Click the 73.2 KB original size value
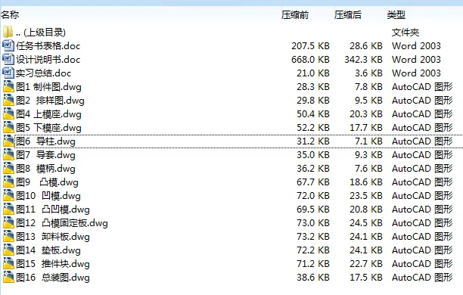The height and width of the screenshot is (295, 463). [x=313, y=237]
